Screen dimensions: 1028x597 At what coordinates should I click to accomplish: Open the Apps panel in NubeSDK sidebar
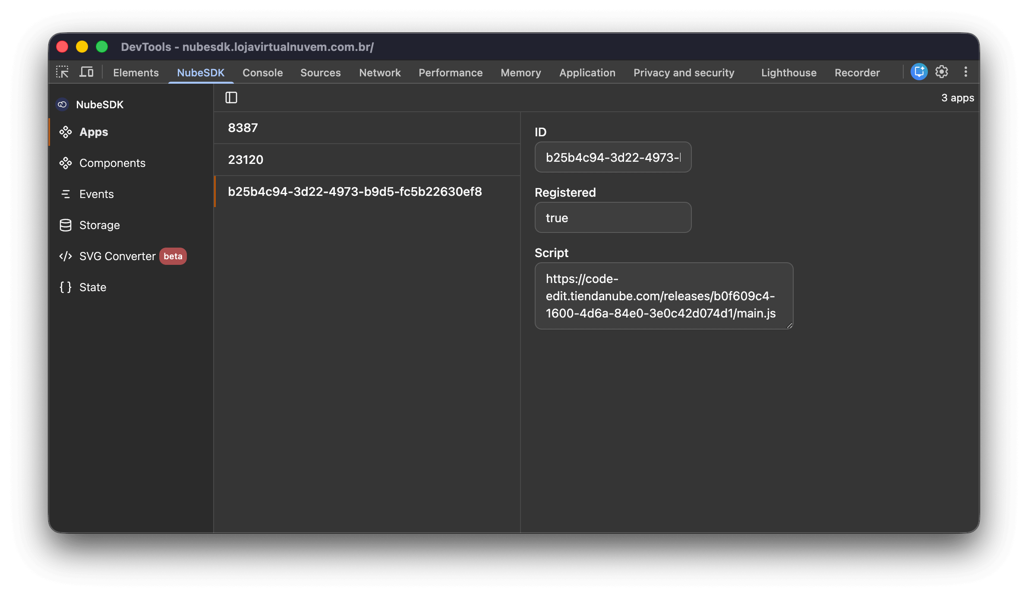click(x=93, y=132)
